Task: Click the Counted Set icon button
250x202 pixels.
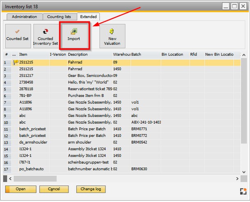Action: [17, 35]
